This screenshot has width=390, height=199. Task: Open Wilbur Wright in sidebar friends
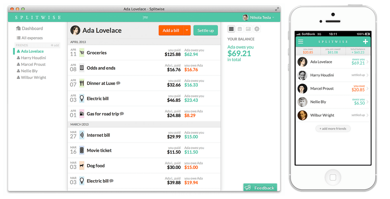pyautogui.click(x=32, y=78)
